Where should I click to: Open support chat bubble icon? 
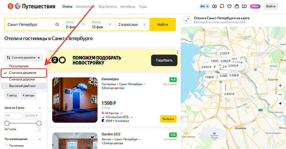(222, 6)
